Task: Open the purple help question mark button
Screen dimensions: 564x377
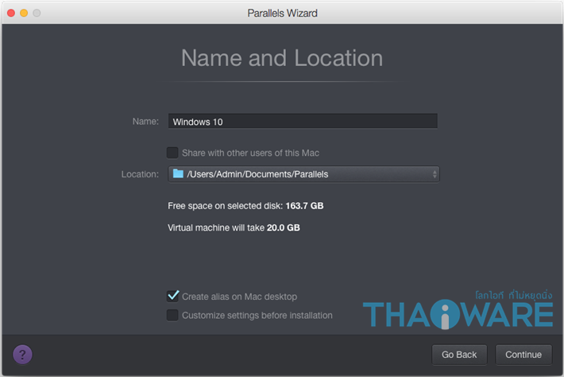Action: pos(22,355)
